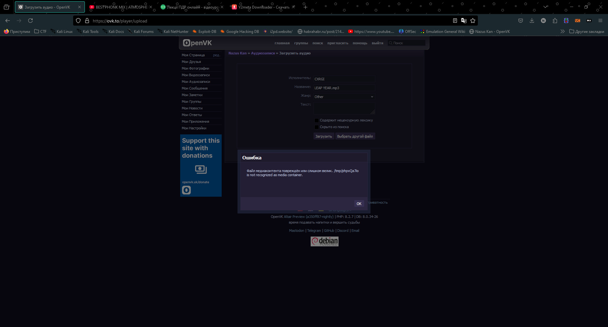
Task: Open главная in the OpenVK header menu
Action: [282, 43]
